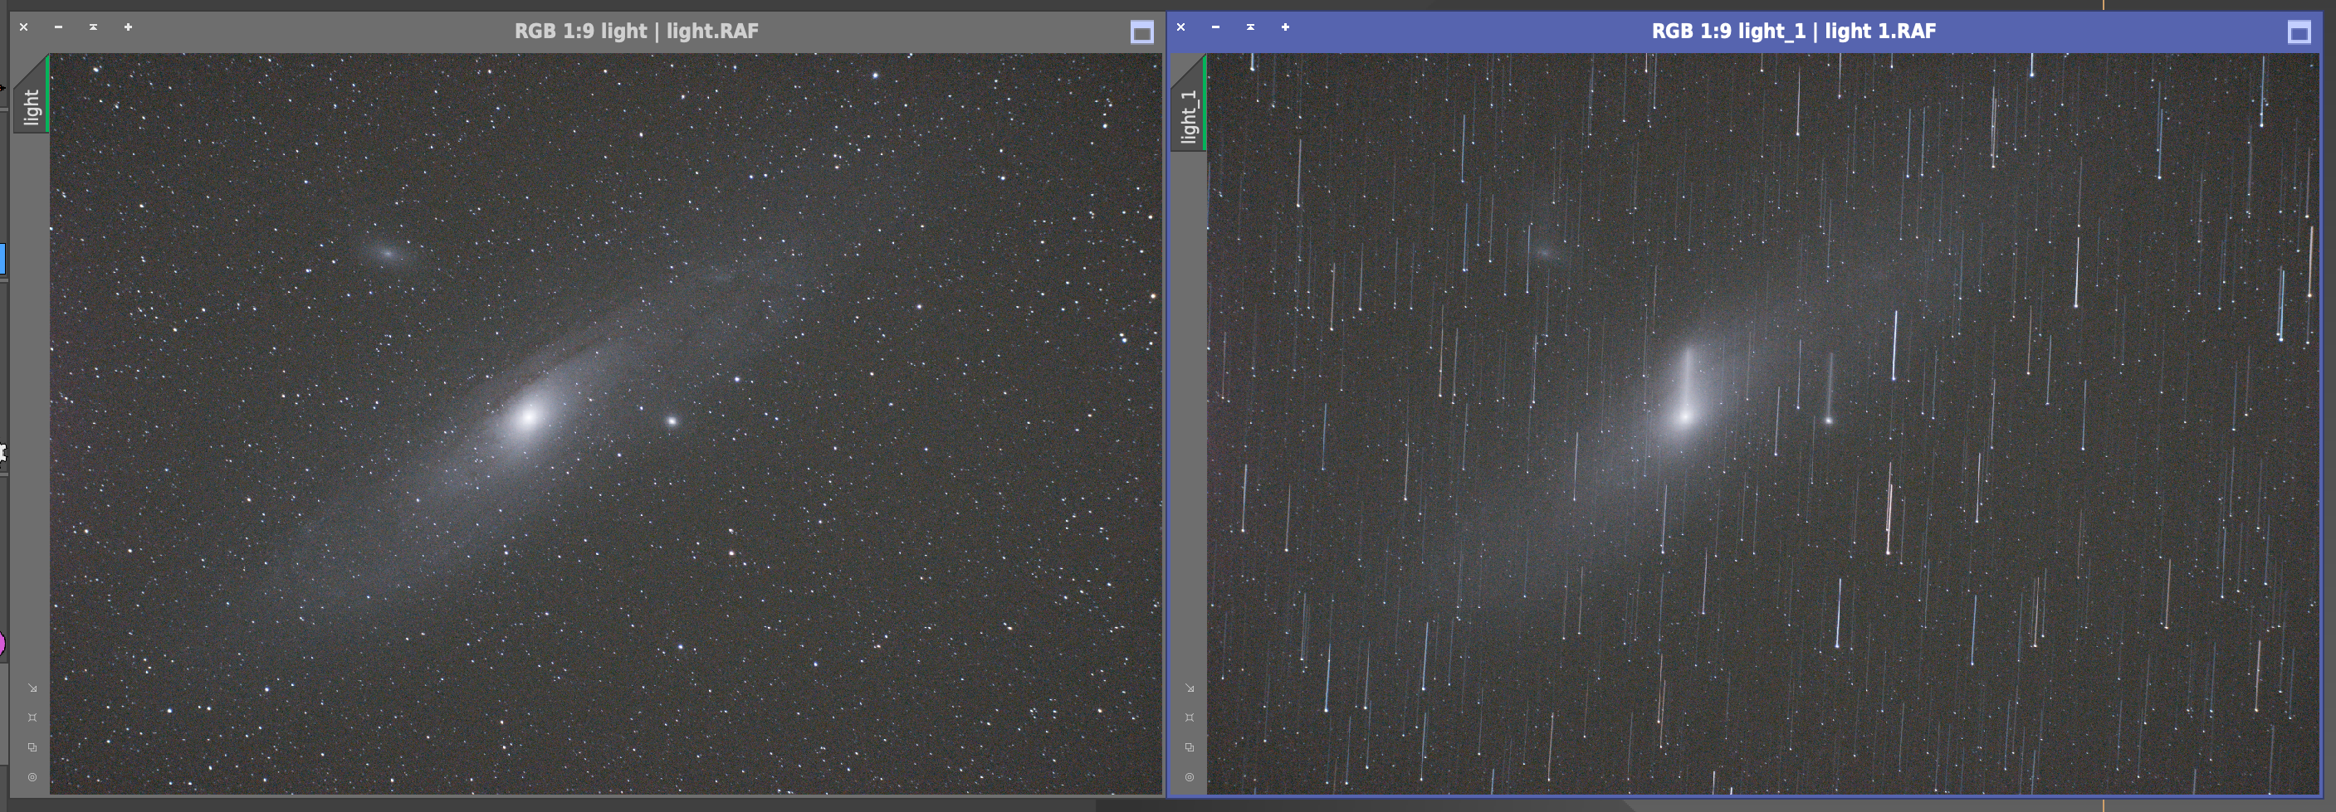This screenshot has height=812, width=2336.
Task: Click the overlapping squares icon in light.RAF window
Action: [32, 747]
